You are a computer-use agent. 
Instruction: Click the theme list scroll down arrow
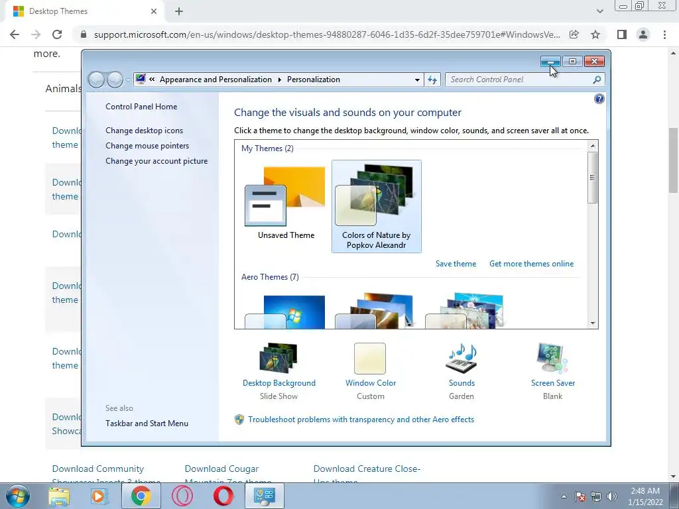[x=593, y=323]
